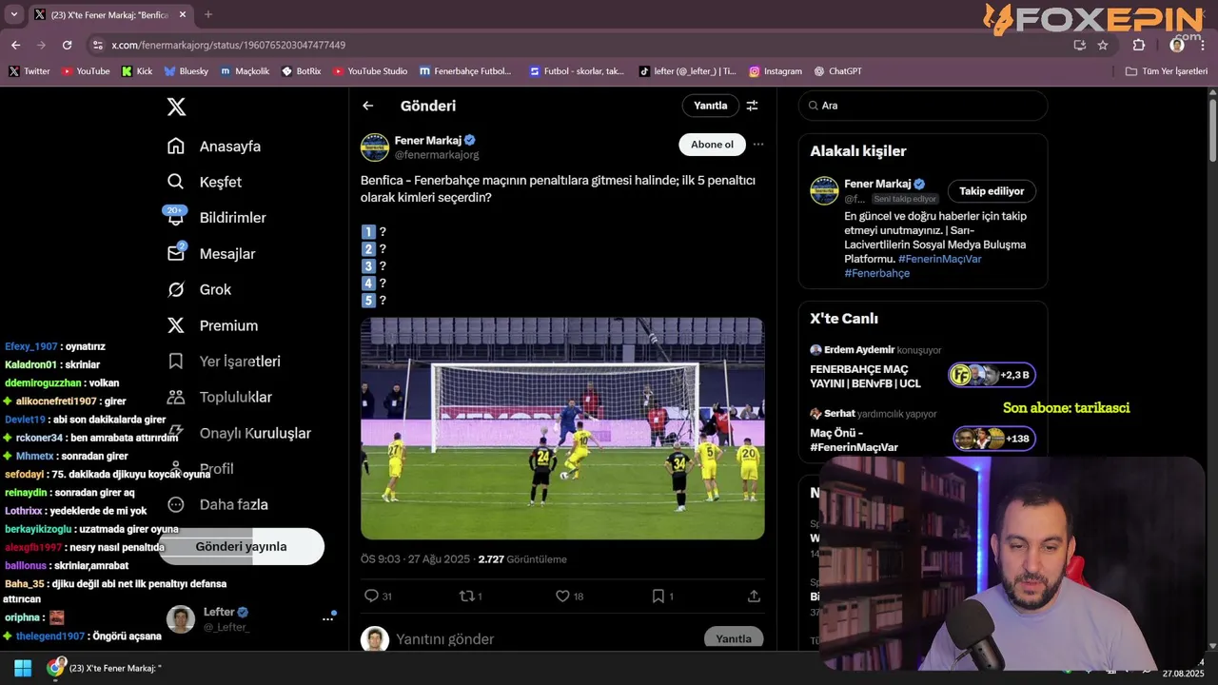Click the share icon on the post

coord(754,596)
